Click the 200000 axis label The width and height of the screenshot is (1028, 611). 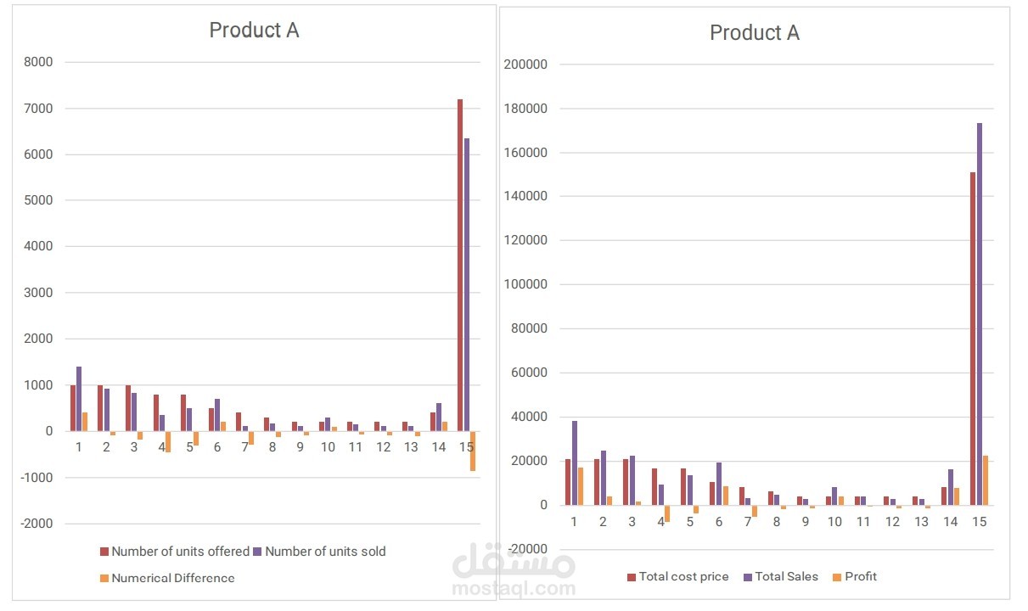pos(526,64)
